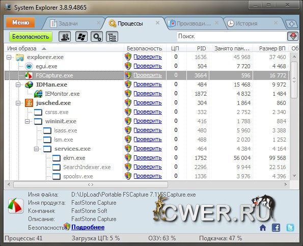Sort by Размер ВП column header
303x246 pixels.
(271, 48)
